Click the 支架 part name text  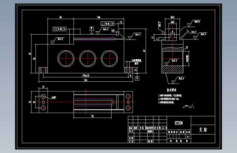(x=203, y=130)
